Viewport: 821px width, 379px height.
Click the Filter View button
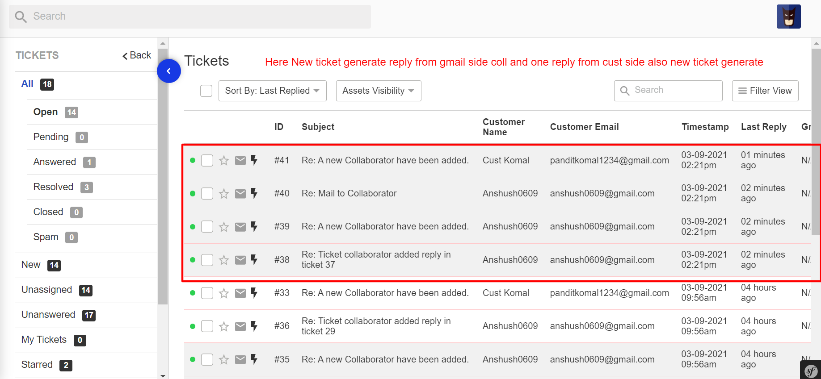(x=765, y=91)
